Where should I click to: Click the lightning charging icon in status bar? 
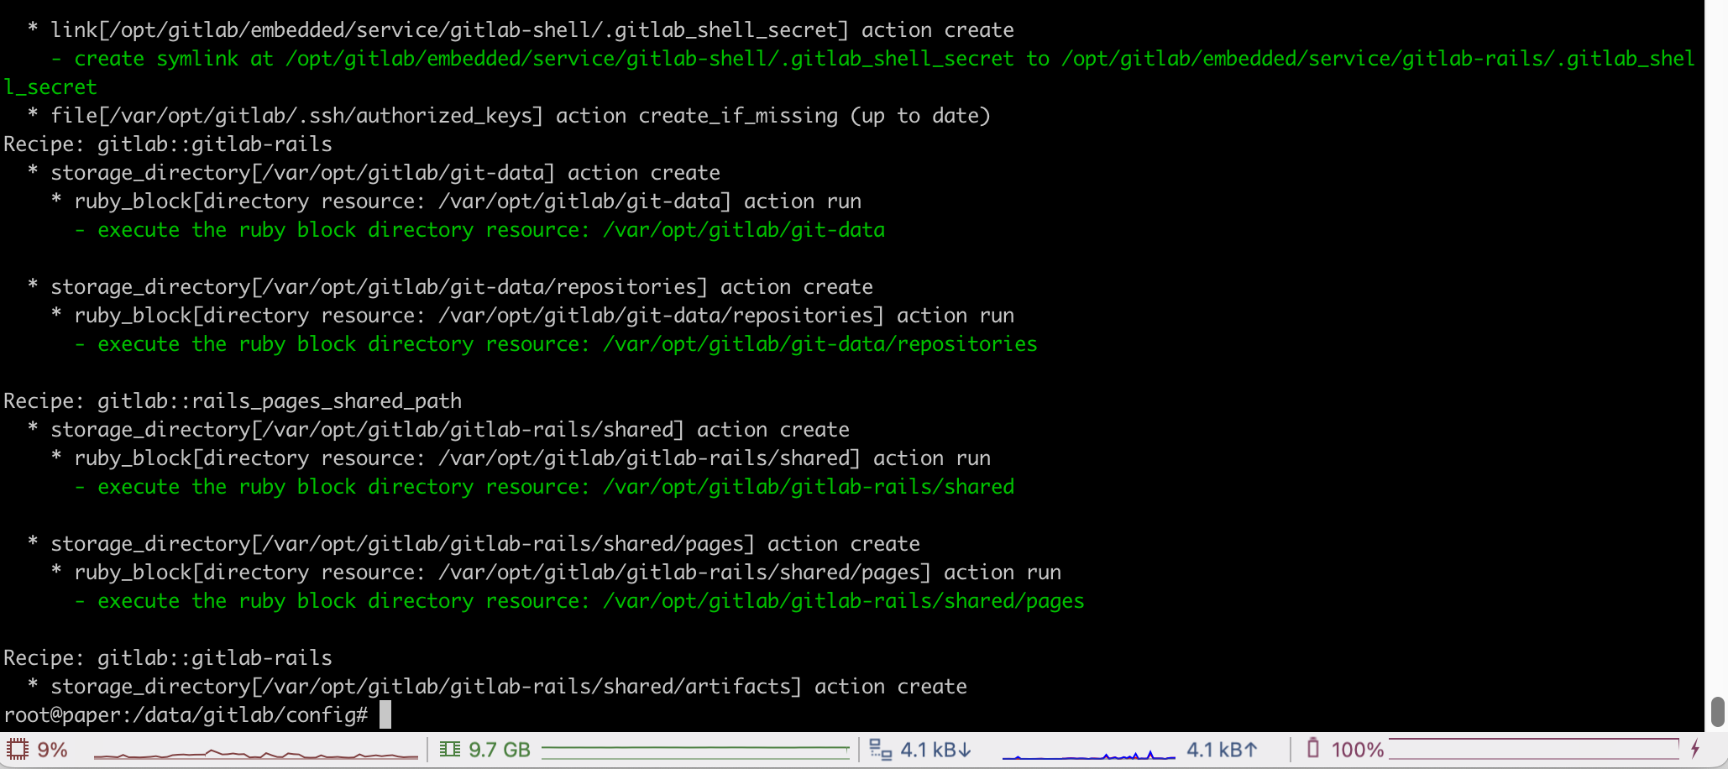tap(1695, 748)
